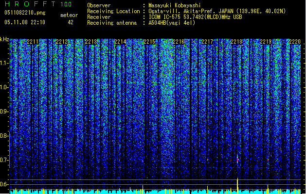
Task: Click the 2215 time marker
Action: 149,42
